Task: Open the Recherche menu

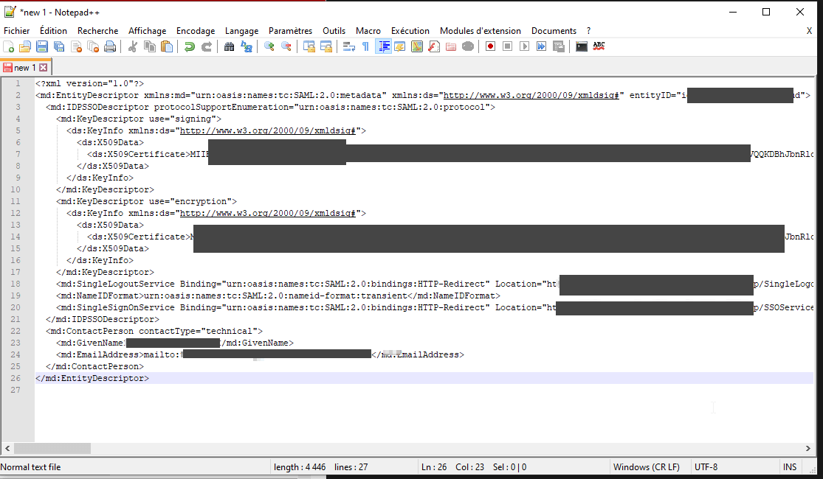Action: point(97,31)
